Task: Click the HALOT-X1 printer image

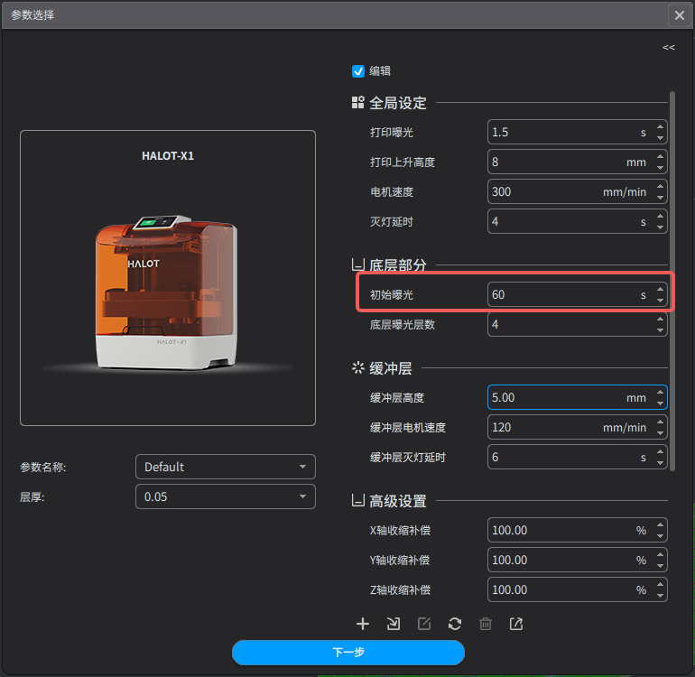Action: [x=168, y=294]
